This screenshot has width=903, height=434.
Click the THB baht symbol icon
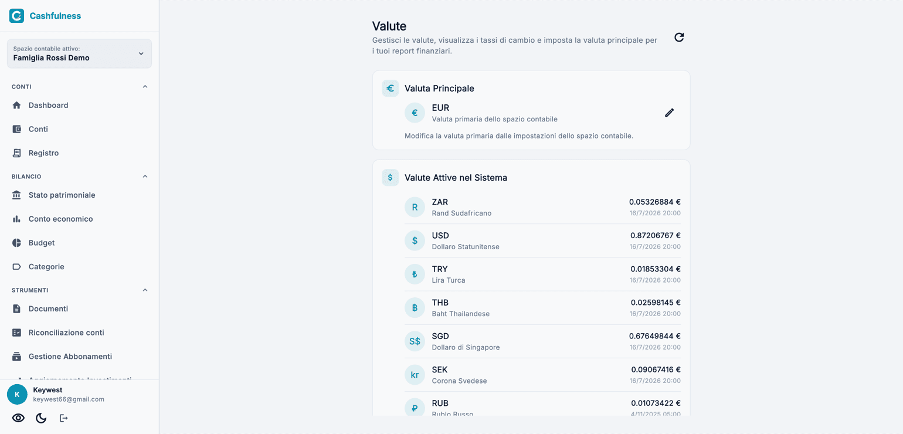tap(415, 307)
